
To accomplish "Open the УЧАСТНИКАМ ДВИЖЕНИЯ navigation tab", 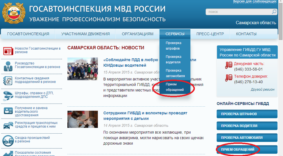I will [x=85, y=34].
